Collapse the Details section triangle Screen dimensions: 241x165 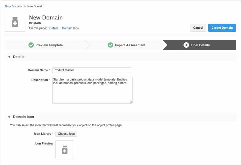9,57
